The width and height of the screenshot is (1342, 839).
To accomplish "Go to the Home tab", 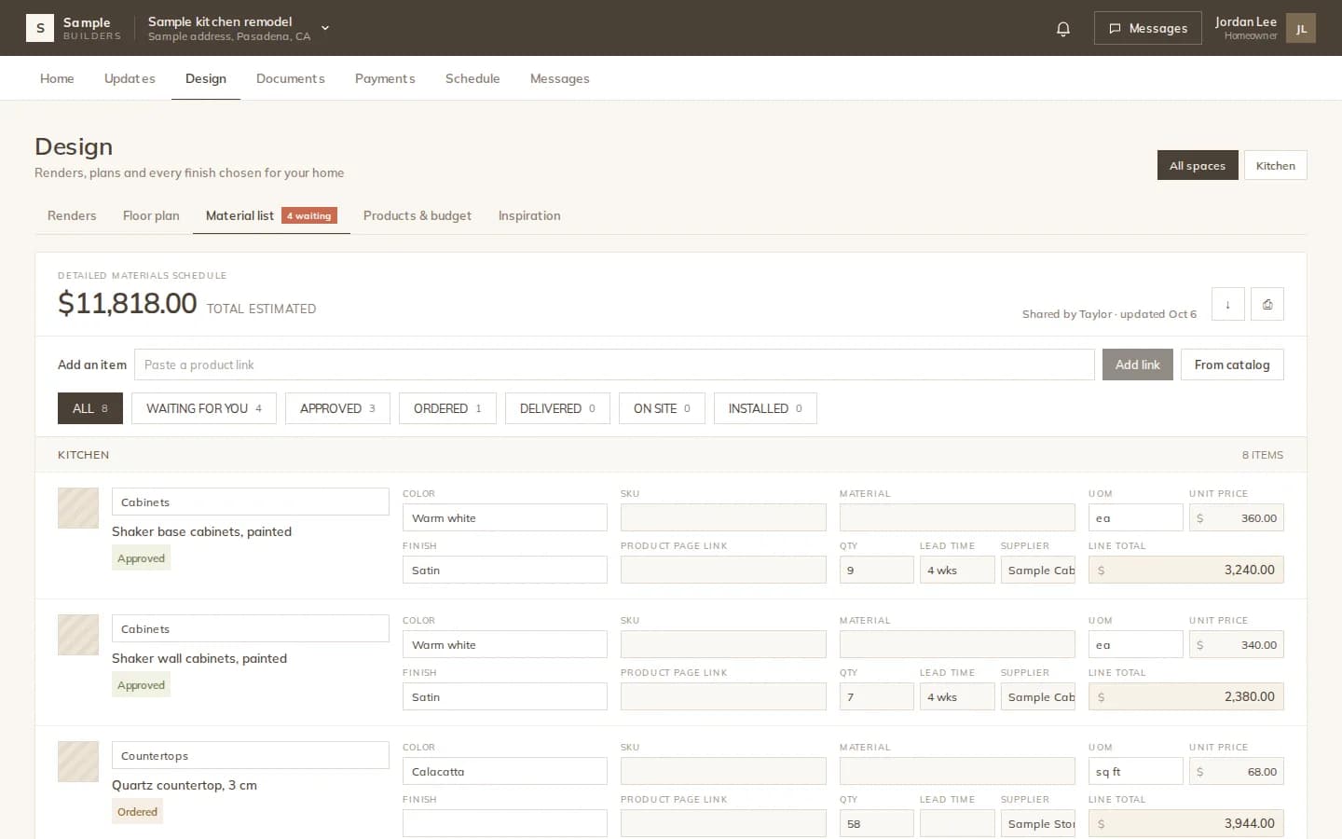I will pyautogui.click(x=57, y=78).
